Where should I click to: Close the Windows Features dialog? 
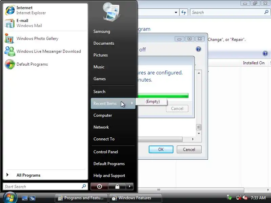tap(200, 39)
